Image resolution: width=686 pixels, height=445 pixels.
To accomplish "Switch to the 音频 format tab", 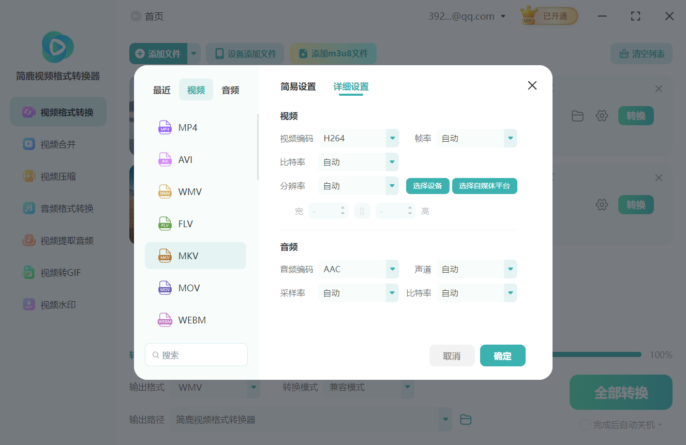I will (230, 90).
